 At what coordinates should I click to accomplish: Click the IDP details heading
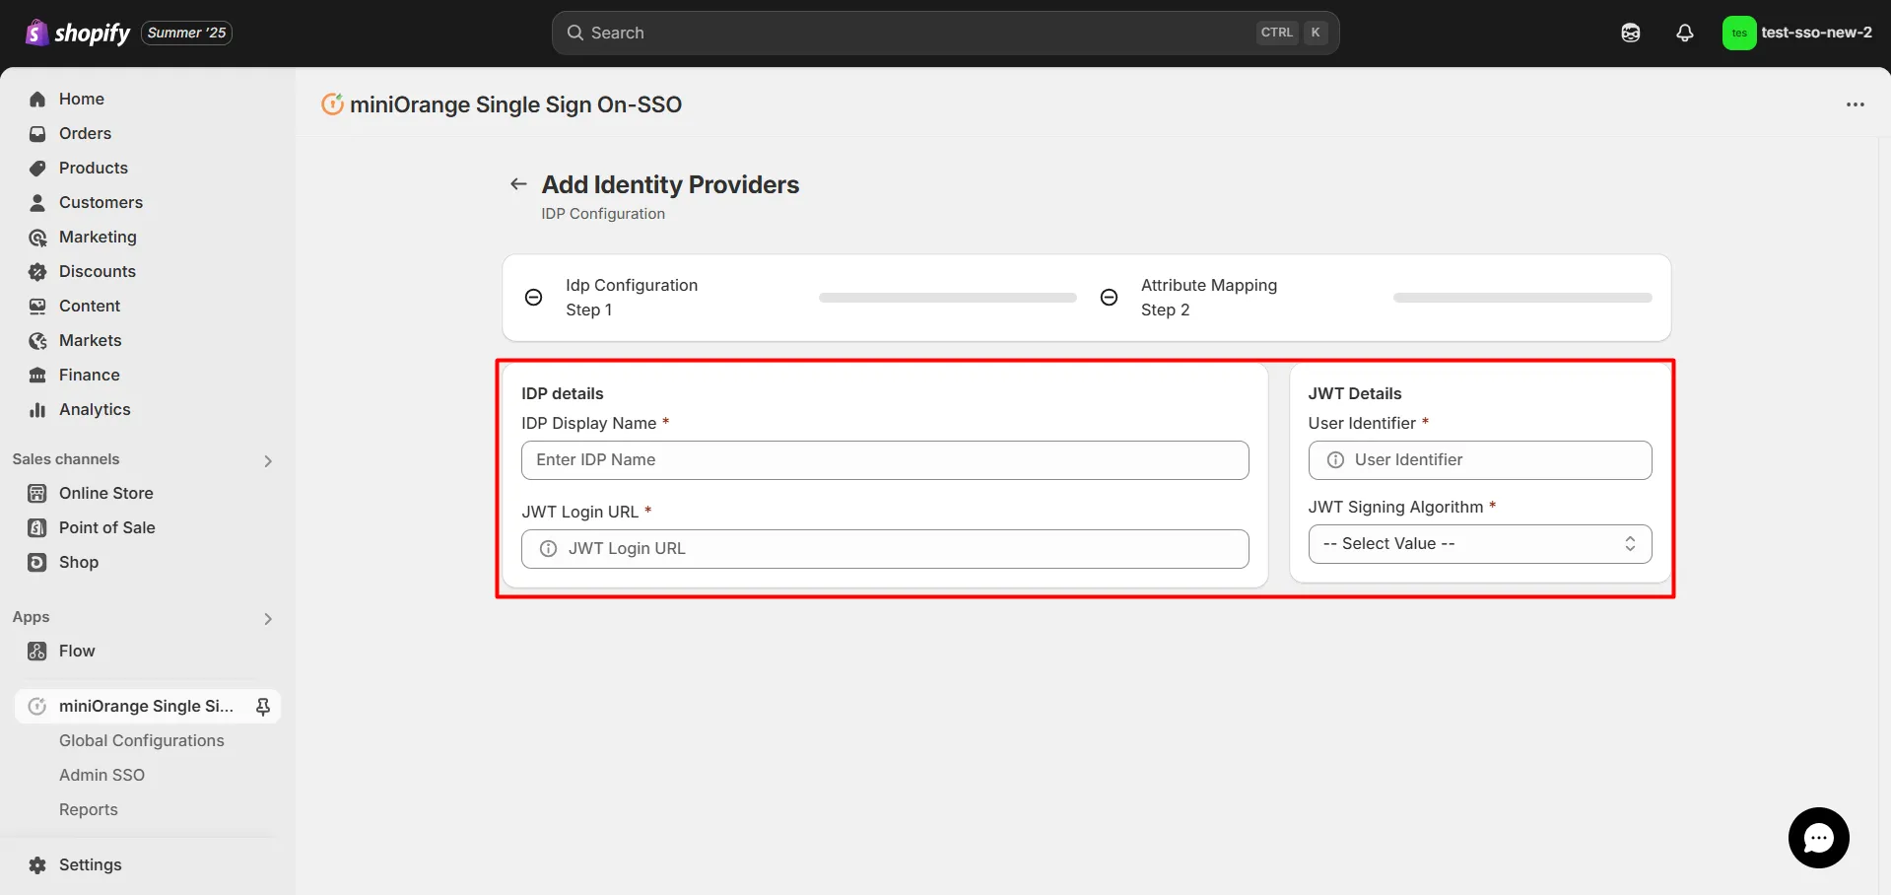[x=563, y=393]
